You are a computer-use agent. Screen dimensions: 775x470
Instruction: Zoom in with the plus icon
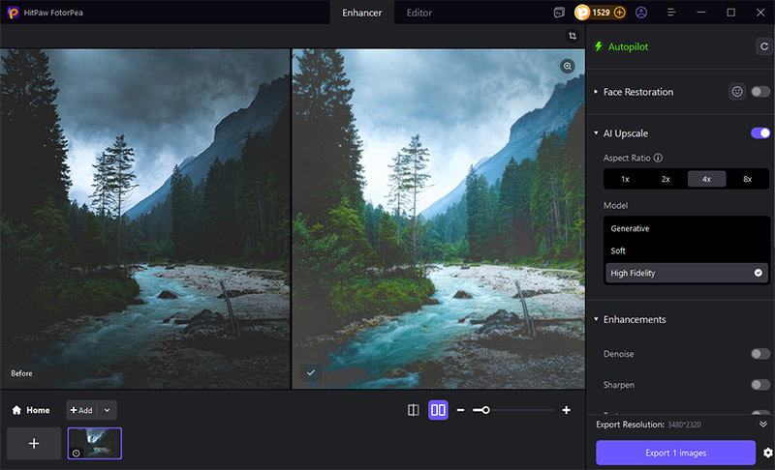567,410
